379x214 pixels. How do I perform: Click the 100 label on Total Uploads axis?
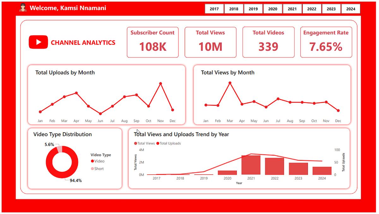click(x=337, y=150)
